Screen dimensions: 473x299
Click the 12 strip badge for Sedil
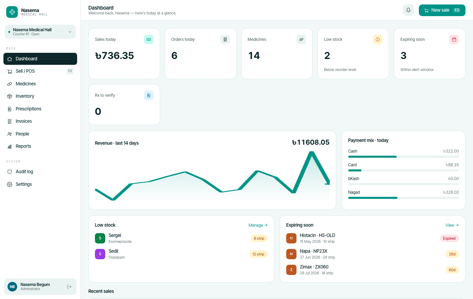point(258,254)
